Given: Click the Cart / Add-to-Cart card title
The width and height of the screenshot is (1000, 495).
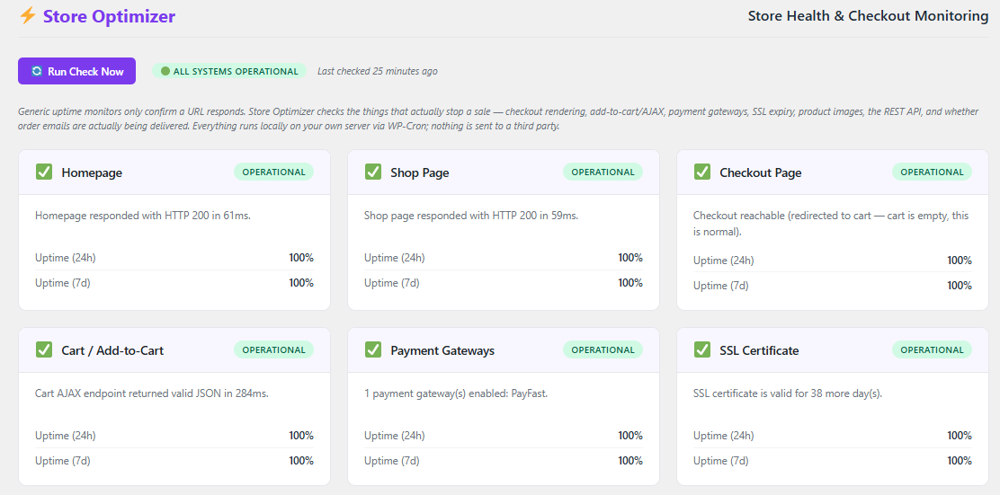Looking at the screenshot, I should click(113, 350).
